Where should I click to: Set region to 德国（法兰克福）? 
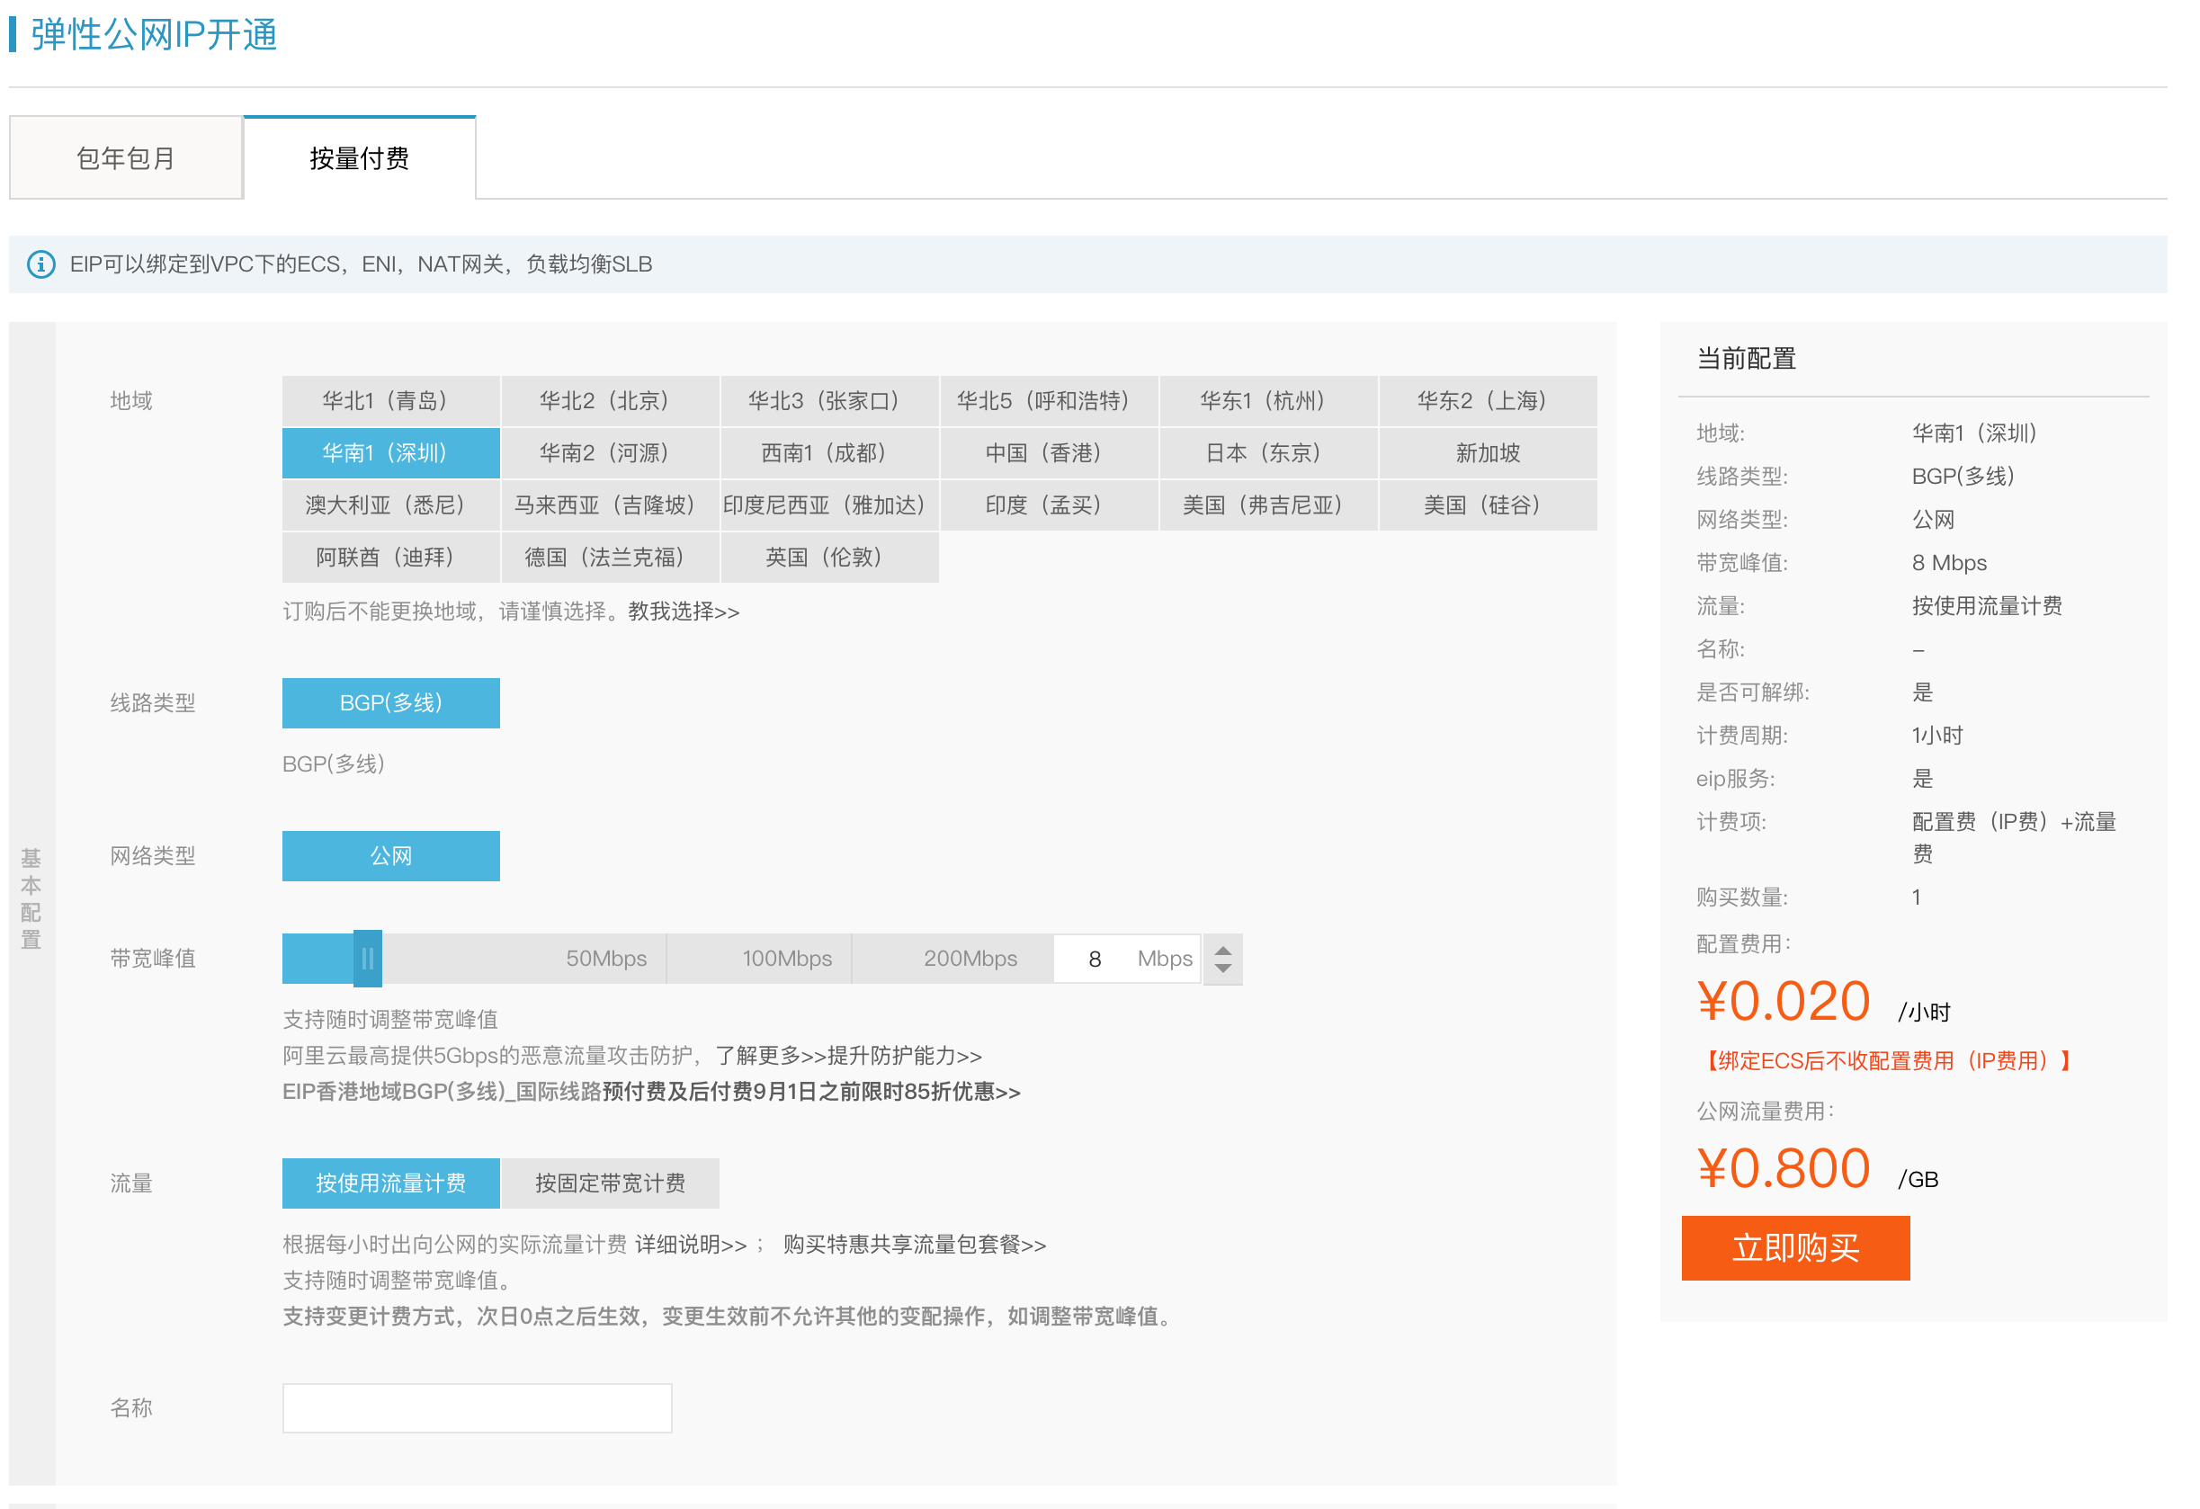(x=611, y=558)
